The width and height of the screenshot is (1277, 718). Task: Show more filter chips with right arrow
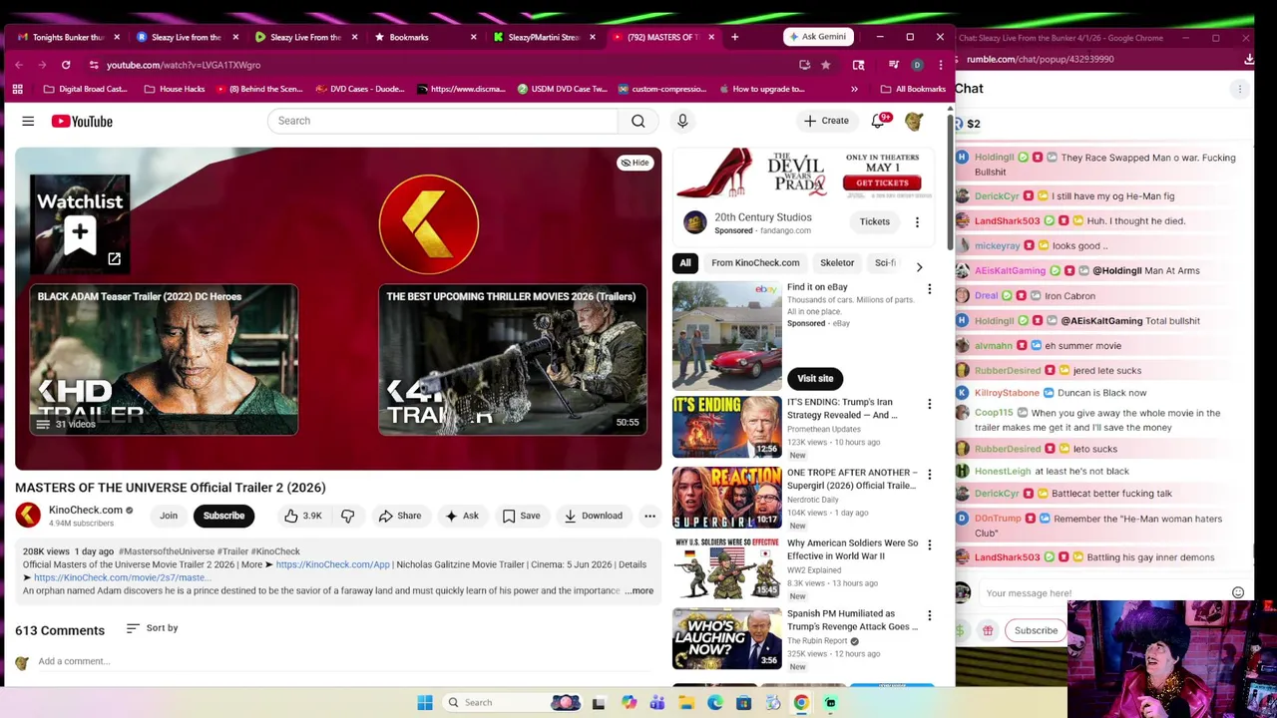pyautogui.click(x=919, y=266)
